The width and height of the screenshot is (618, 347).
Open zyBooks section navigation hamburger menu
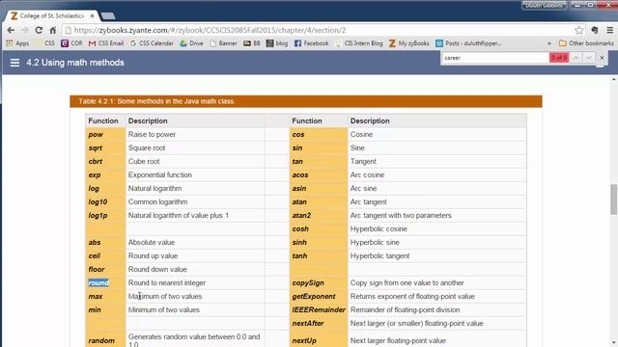tap(15, 63)
